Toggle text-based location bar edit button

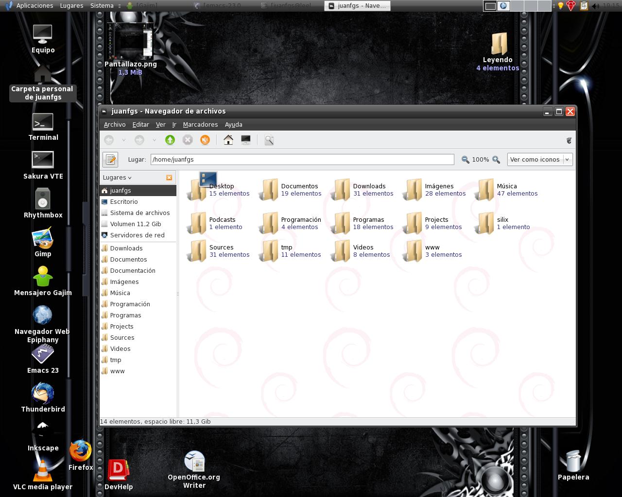tap(110, 159)
